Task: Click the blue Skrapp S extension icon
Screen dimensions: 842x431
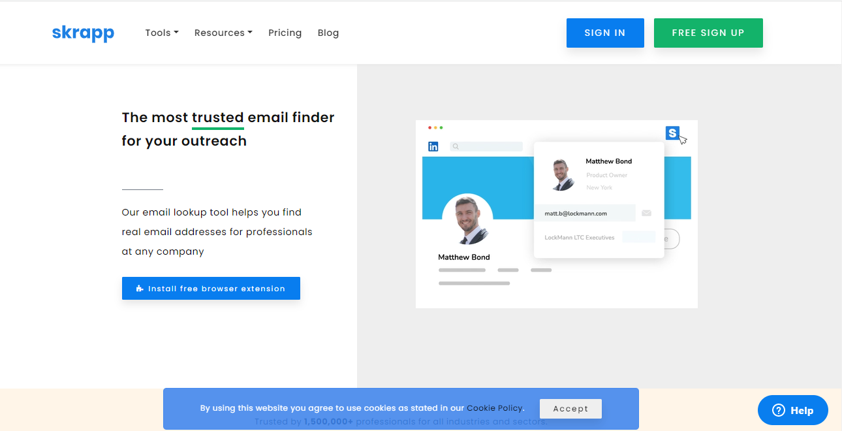Action: pos(672,133)
